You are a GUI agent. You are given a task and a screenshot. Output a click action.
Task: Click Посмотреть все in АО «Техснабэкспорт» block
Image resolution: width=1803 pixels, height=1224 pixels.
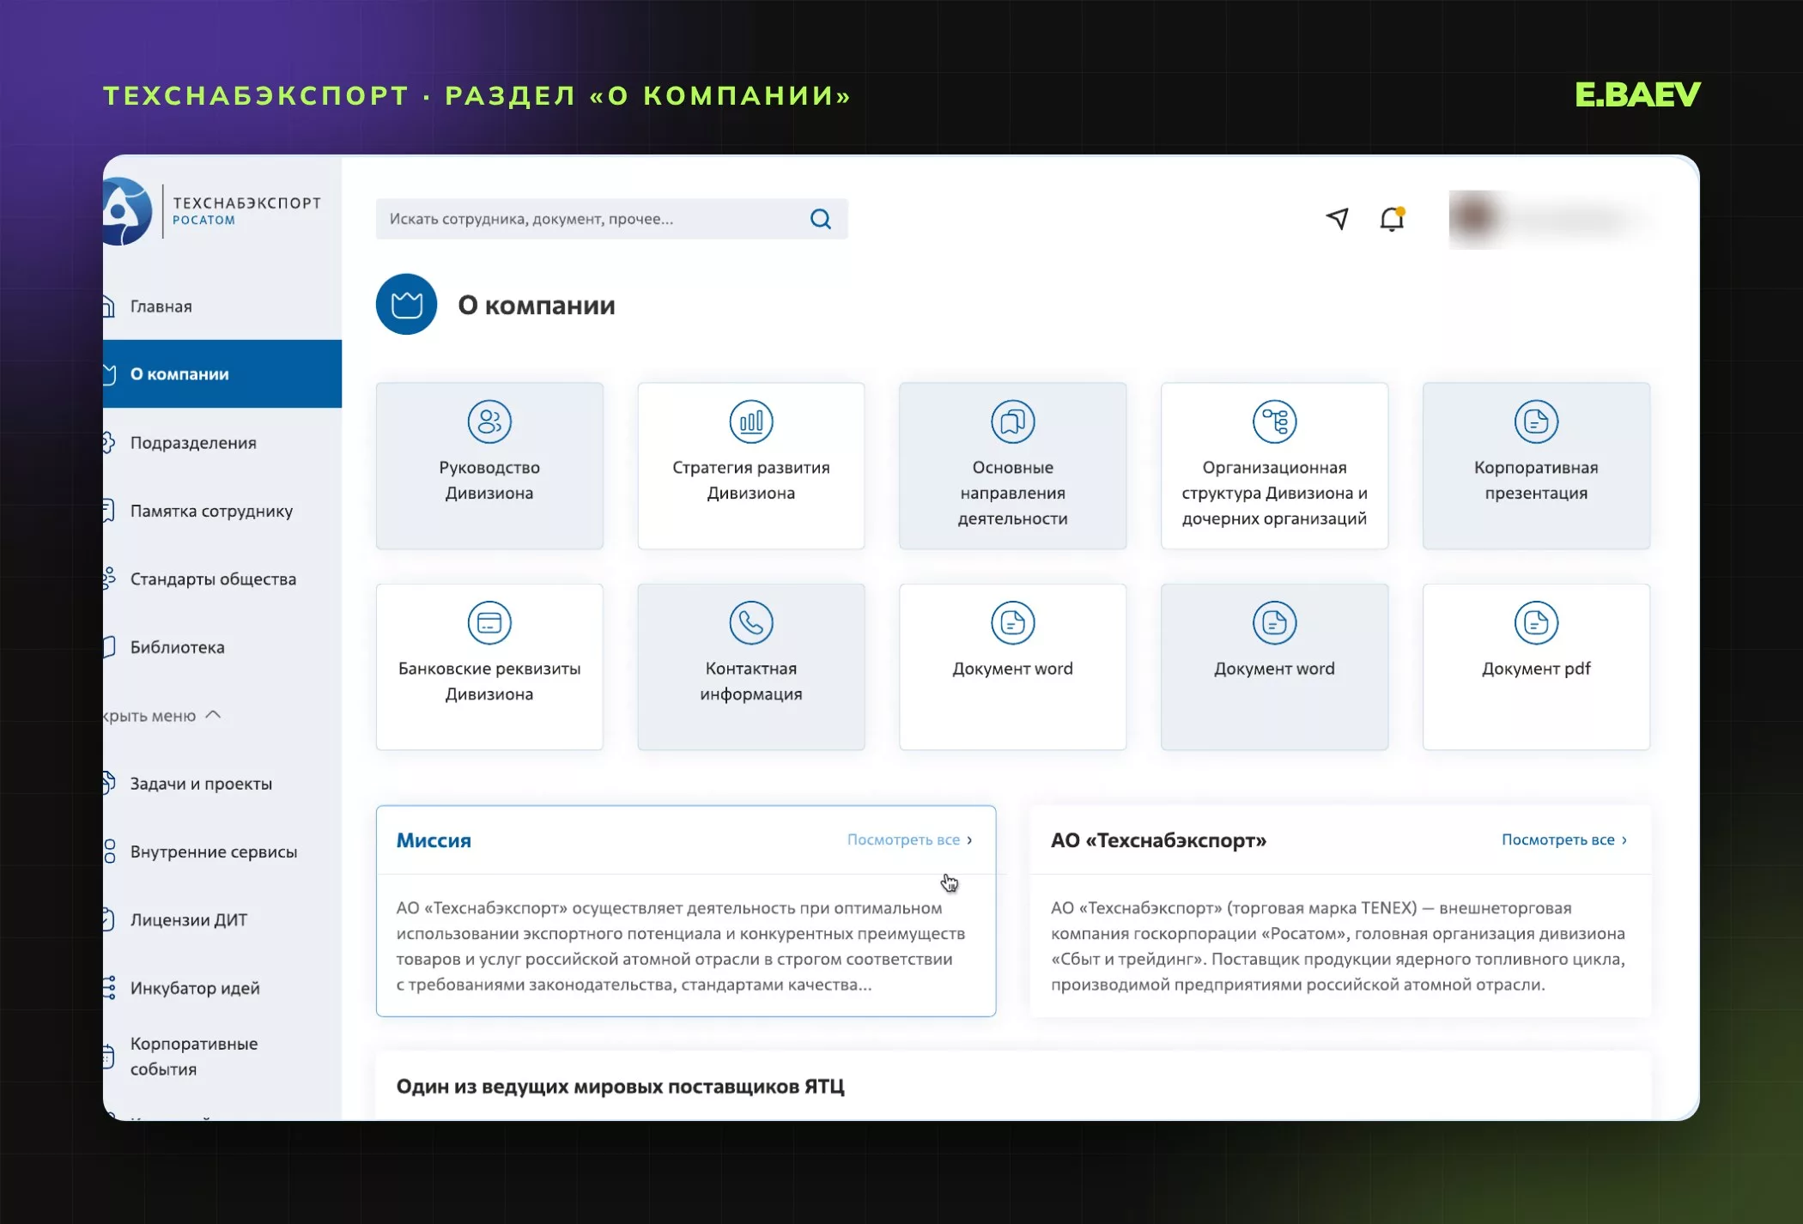click(1563, 840)
